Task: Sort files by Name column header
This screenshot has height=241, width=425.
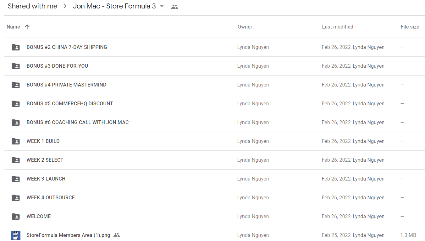Action: (x=13, y=27)
